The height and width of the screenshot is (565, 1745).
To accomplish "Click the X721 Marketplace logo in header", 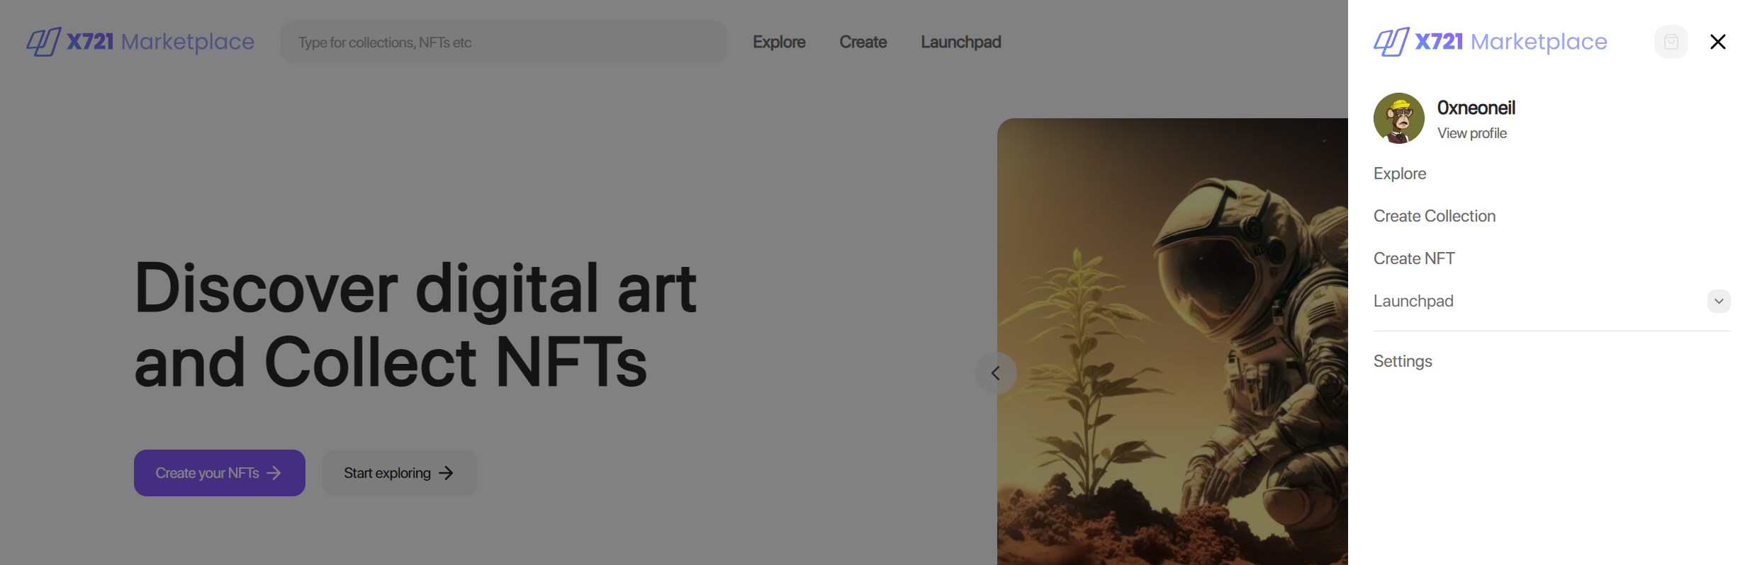I will point(140,42).
